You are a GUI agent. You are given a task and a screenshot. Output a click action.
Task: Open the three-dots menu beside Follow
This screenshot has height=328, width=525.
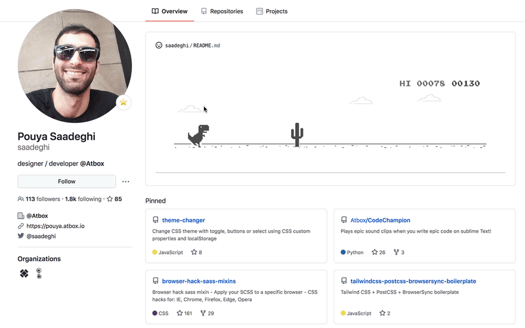pyautogui.click(x=125, y=181)
